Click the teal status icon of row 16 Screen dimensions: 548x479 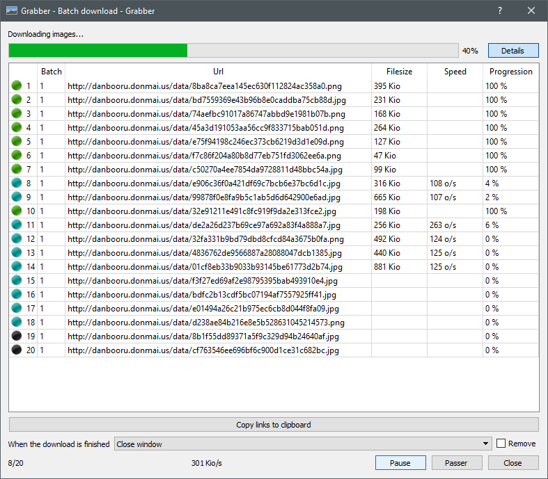tap(17, 294)
